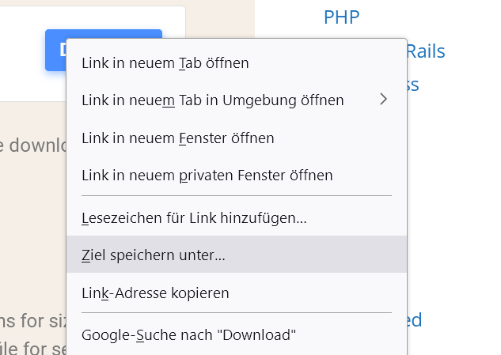Click the blue link ending in "ss"

coord(412,85)
